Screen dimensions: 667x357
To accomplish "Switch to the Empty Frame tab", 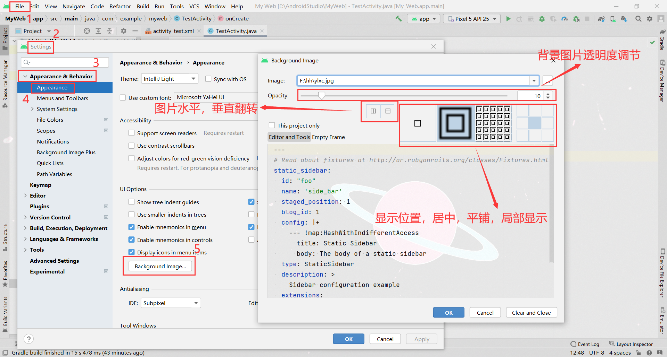I will click(x=328, y=137).
